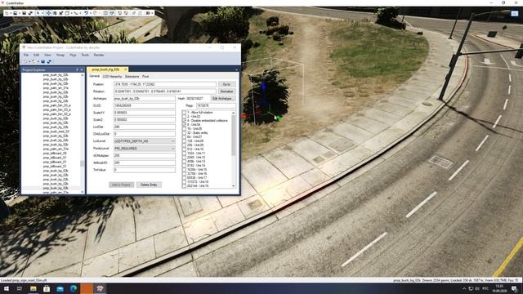Click the Flags value input field
Viewport: 523px width, 294px height.
coord(216,105)
